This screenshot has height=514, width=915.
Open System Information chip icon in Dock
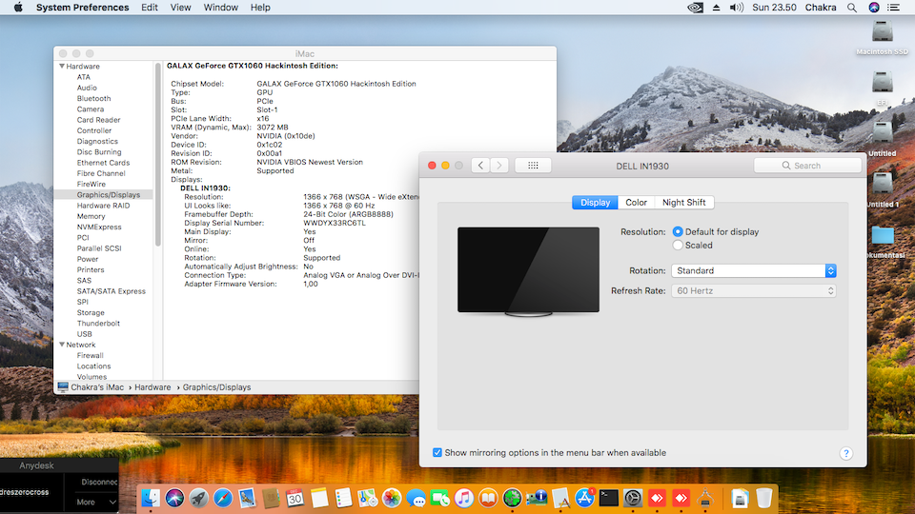pos(537,498)
